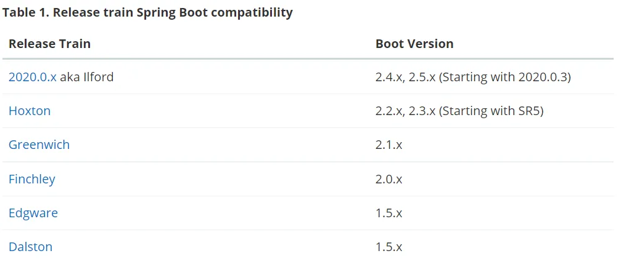This screenshot has height=272, width=621.
Task: Click the '2.4.x, 2.5.x' version text
Action: coord(405,78)
